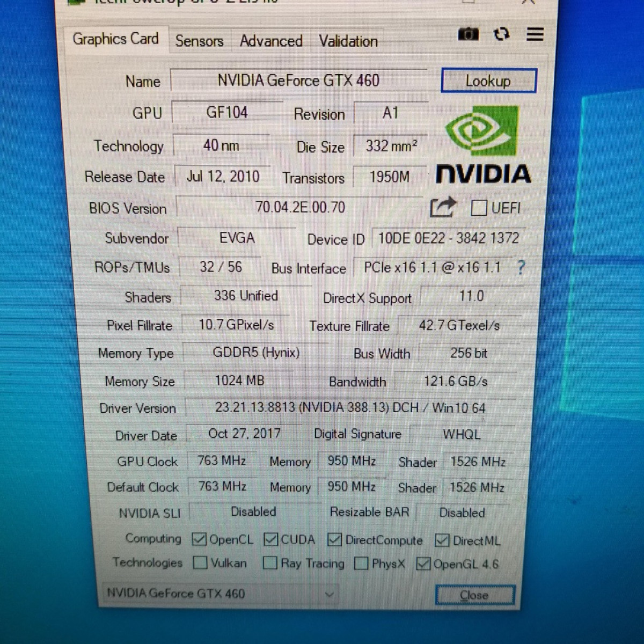Click the bus interface question mark
This screenshot has height=644, width=644.
click(x=521, y=267)
